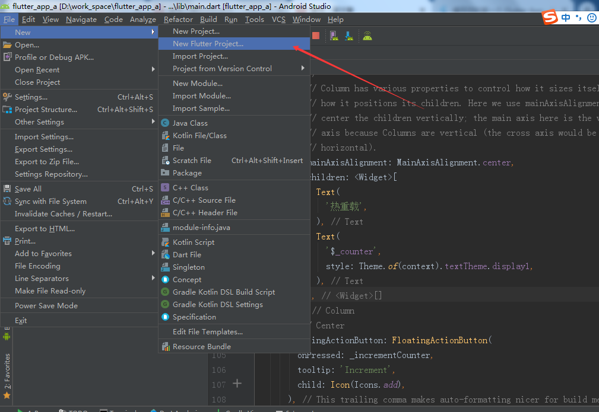Open Project Structure...
This screenshot has height=412, width=599.
79,110
